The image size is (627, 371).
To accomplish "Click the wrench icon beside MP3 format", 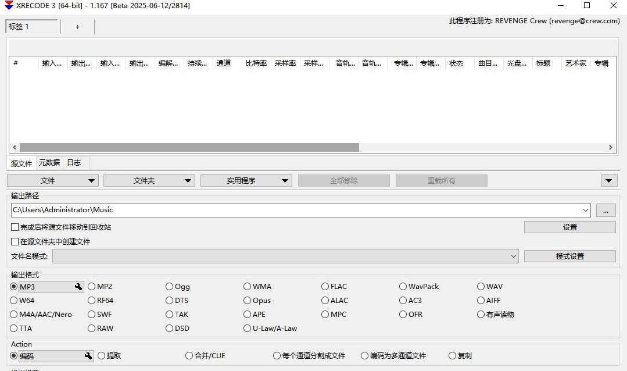I will [78, 287].
